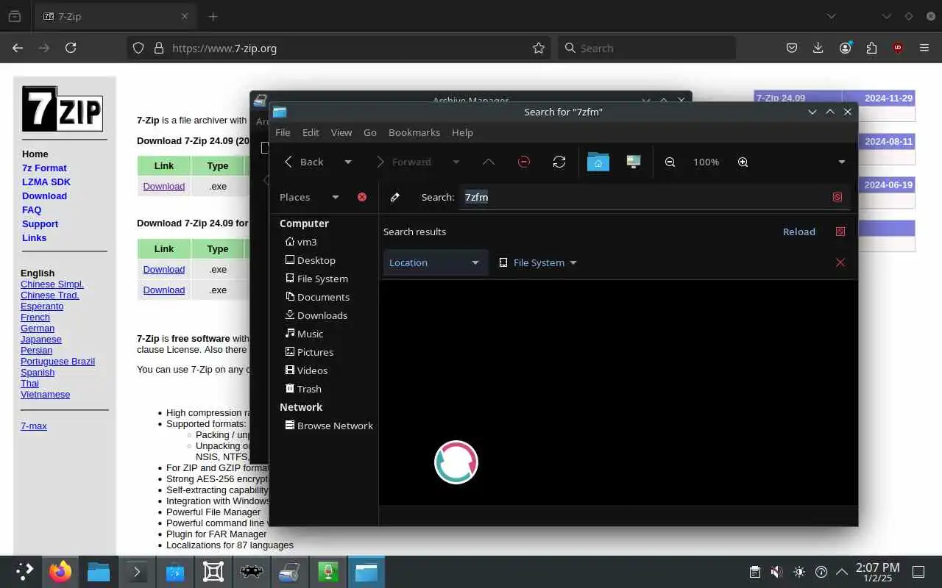Remove the Location search criterion
Image resolution: width=942 pixels, height=588 pixels.
pos(840,262)
